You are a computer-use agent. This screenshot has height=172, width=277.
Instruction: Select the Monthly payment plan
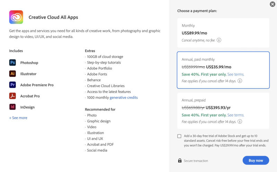click(x=223, y=33)
